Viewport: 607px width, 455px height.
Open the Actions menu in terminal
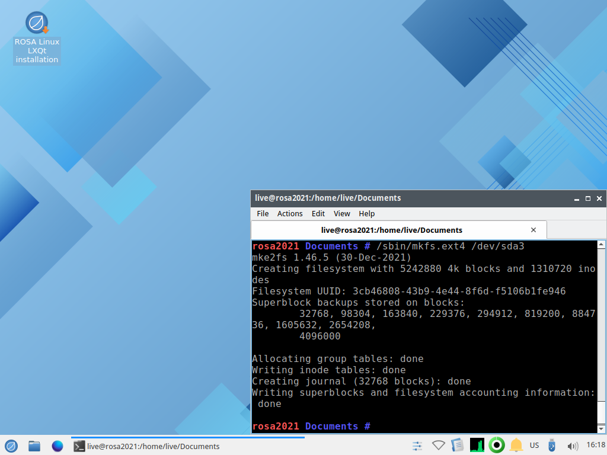[290, 213]
